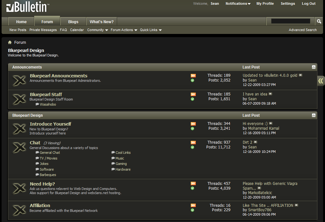Click forum status icon beside Affiliation
Viewport: 325px width, 222px height.
[19, 210]
